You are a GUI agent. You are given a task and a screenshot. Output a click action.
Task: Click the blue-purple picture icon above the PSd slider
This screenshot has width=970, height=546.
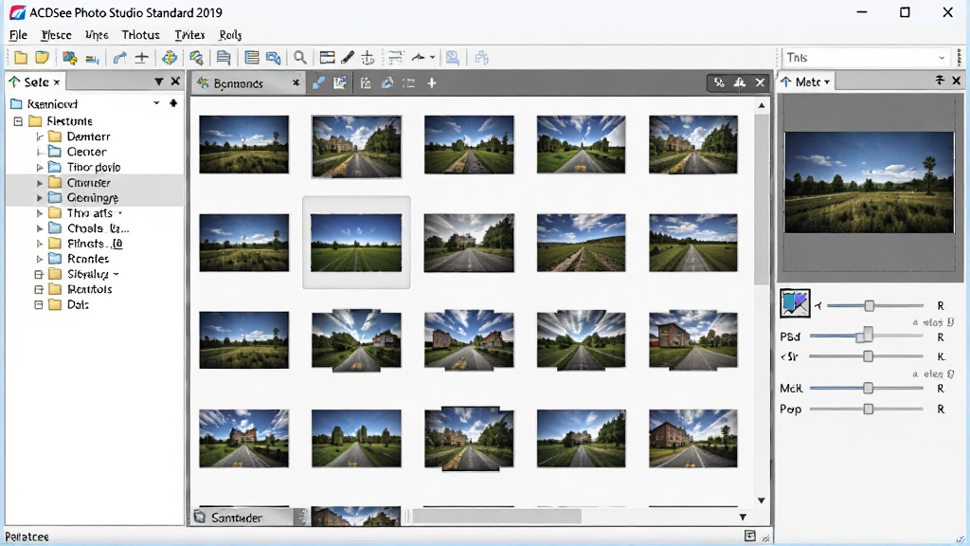795,303
